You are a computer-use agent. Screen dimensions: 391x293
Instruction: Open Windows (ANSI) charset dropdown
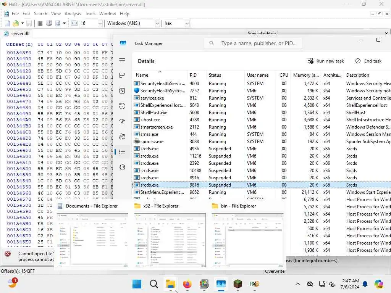pyautogui.click(x=157, y=23)
